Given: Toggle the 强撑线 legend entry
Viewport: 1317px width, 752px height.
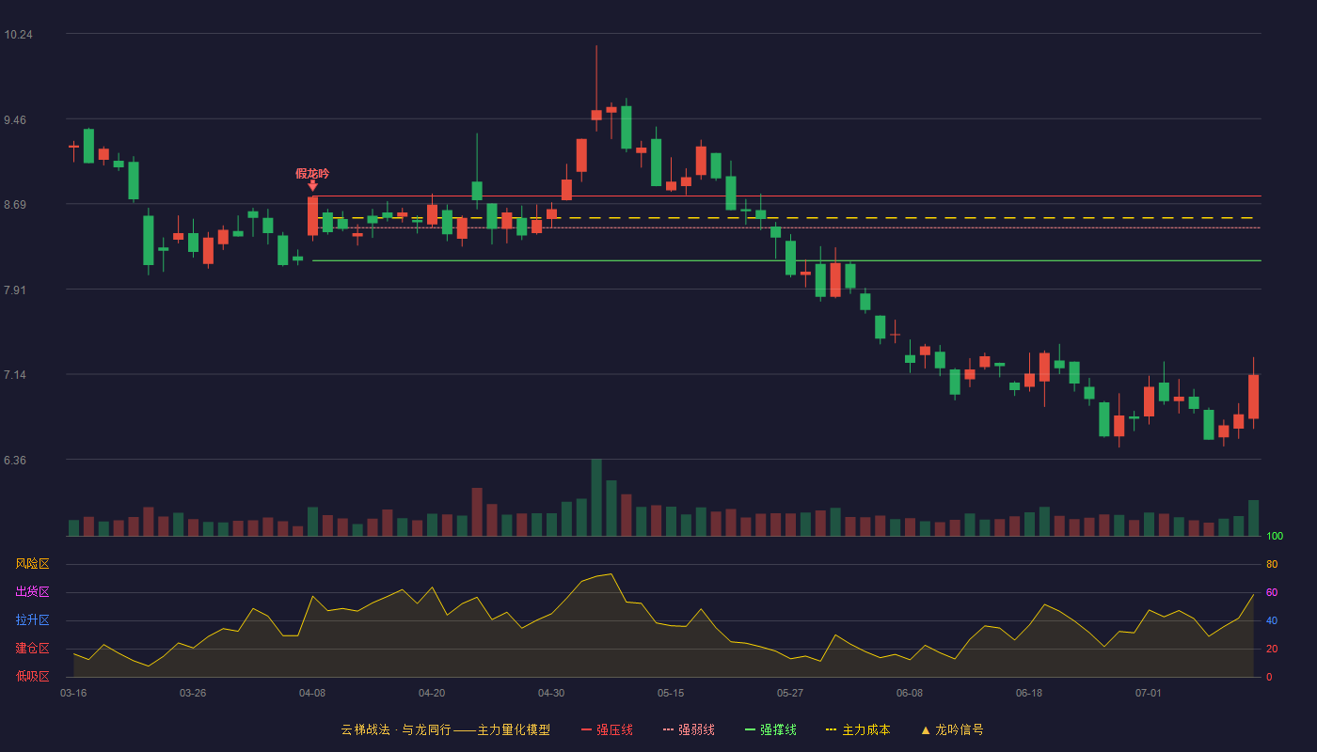Looking at the screenshot, I should pos(770,729).
